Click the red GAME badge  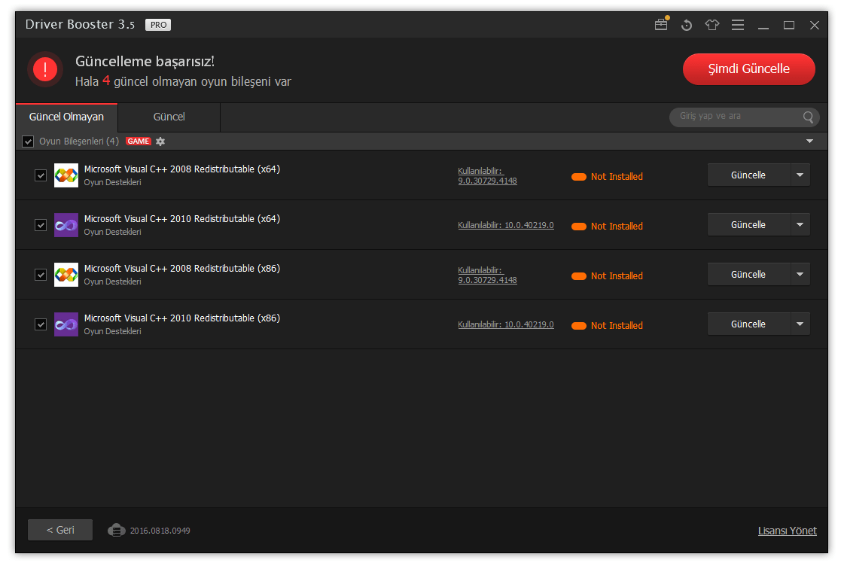click(139, 142)
